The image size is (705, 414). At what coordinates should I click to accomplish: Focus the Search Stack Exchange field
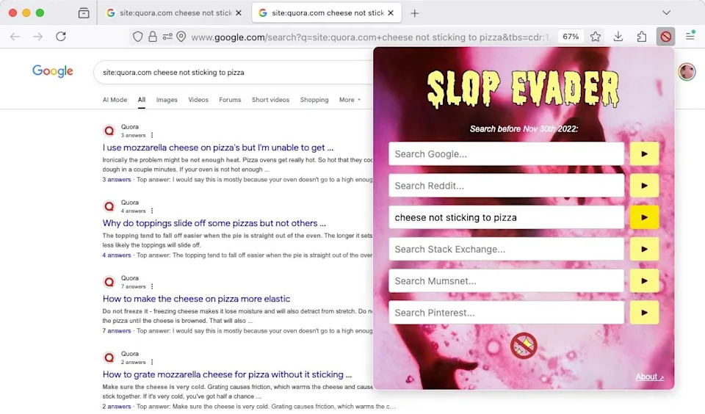(x=506, y=249)
